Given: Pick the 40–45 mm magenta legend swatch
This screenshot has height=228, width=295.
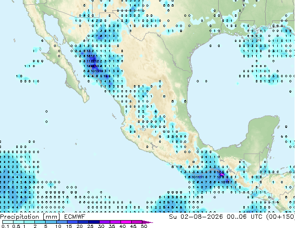Looking at the screenshot, I should point(126,222).
